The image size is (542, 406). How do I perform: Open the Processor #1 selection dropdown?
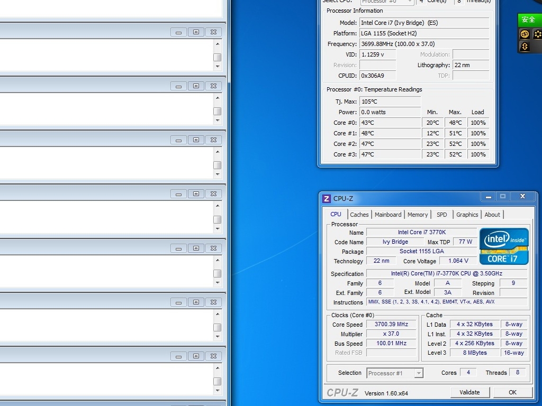395,373
